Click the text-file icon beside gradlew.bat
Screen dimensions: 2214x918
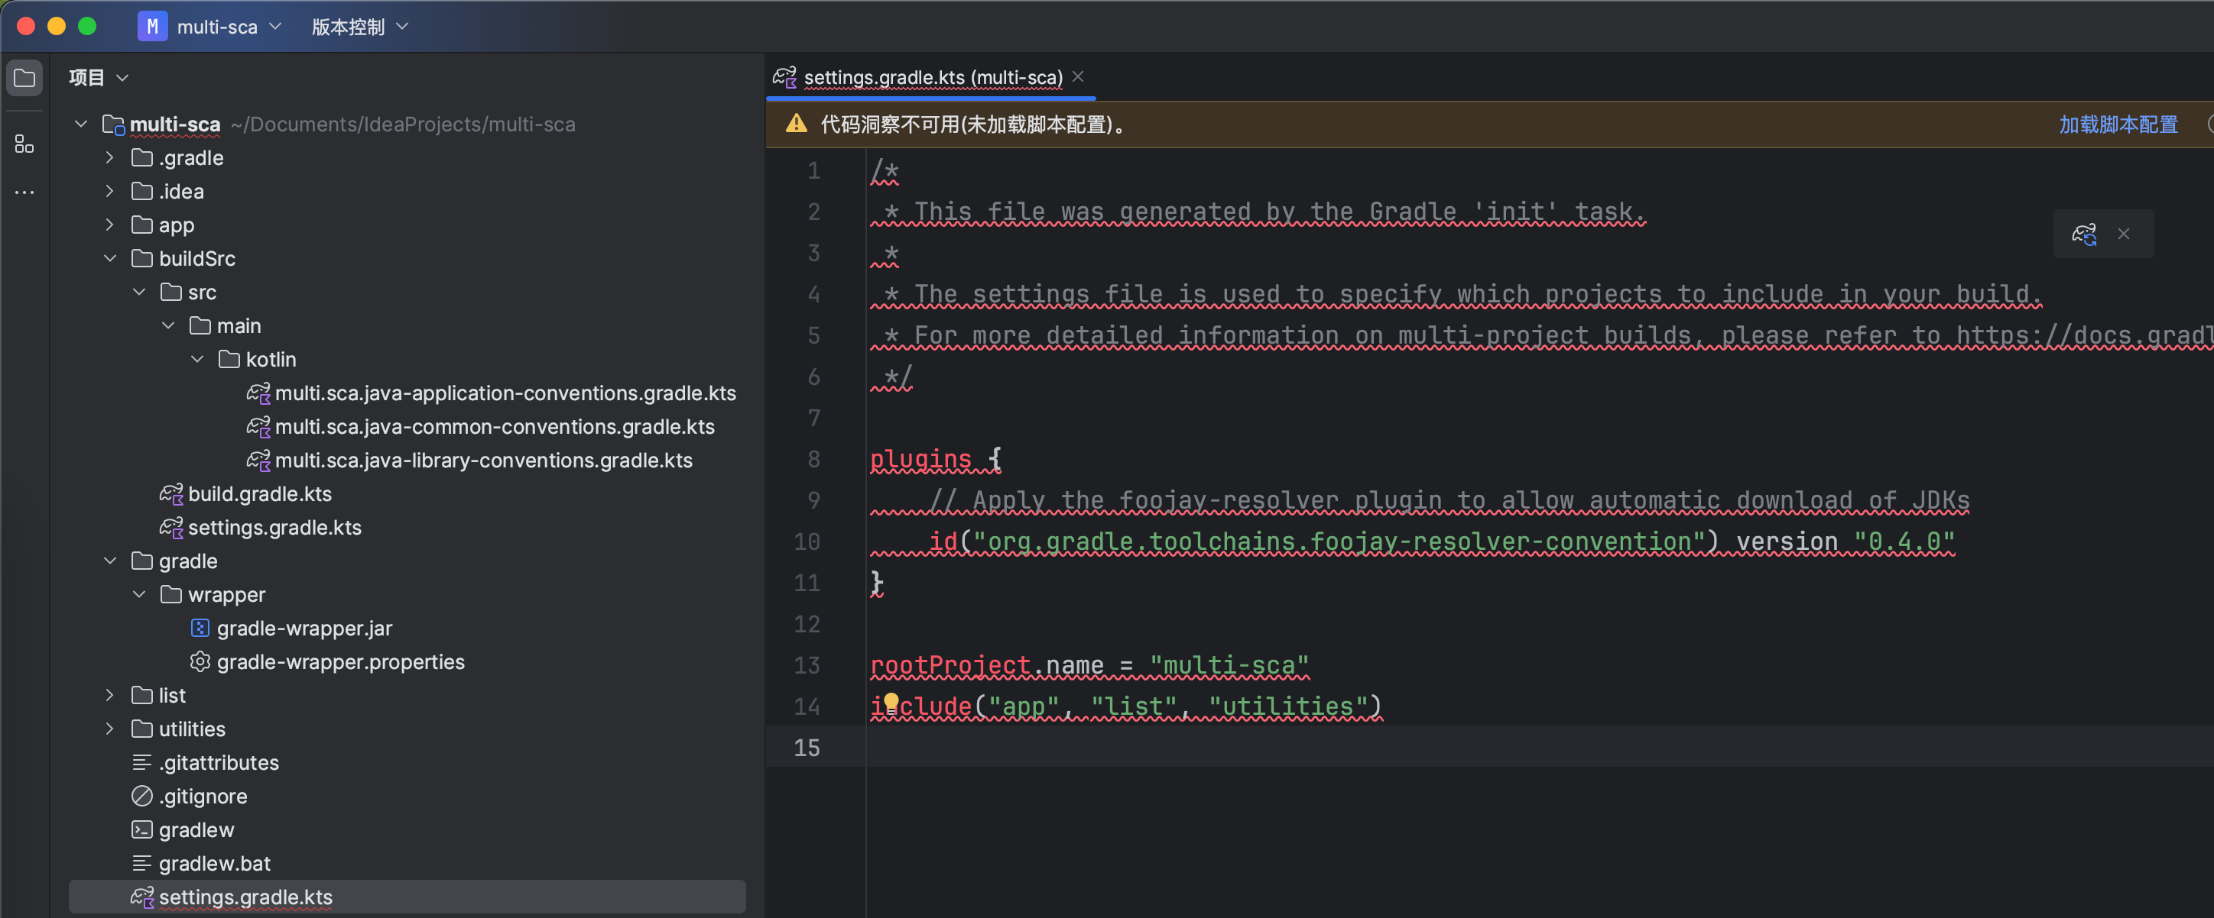pos(141,863)
